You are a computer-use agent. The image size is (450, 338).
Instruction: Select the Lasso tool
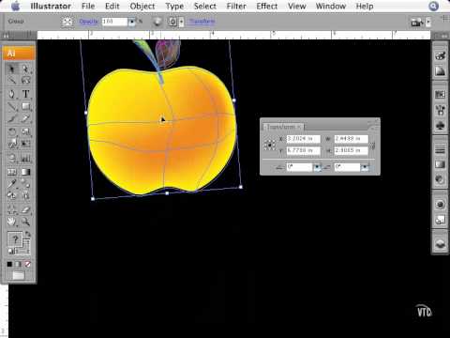click(x=25, y=81)
